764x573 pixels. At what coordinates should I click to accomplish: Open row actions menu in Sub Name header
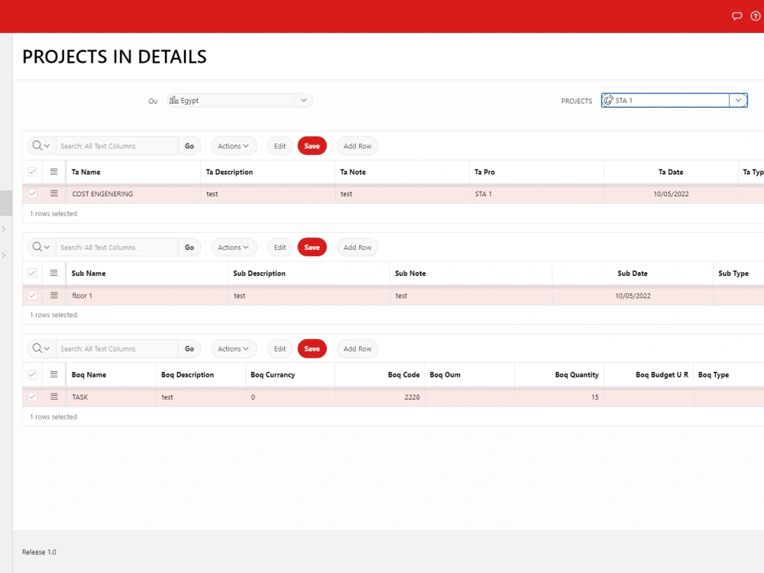tap(53, 274)
